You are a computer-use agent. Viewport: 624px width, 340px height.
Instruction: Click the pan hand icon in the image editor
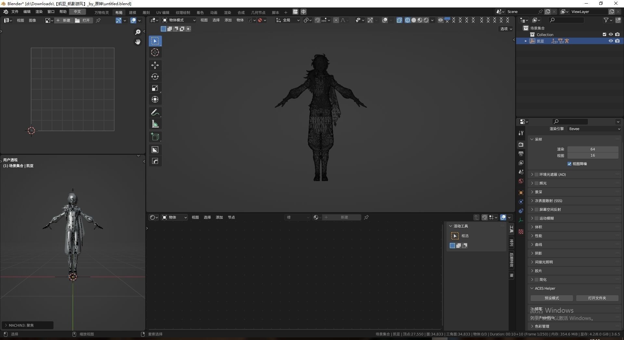[138, 42]
